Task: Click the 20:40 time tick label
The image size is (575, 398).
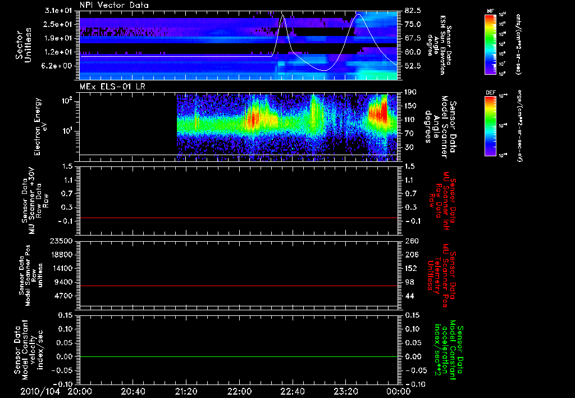Action: [x=133, y=391]
